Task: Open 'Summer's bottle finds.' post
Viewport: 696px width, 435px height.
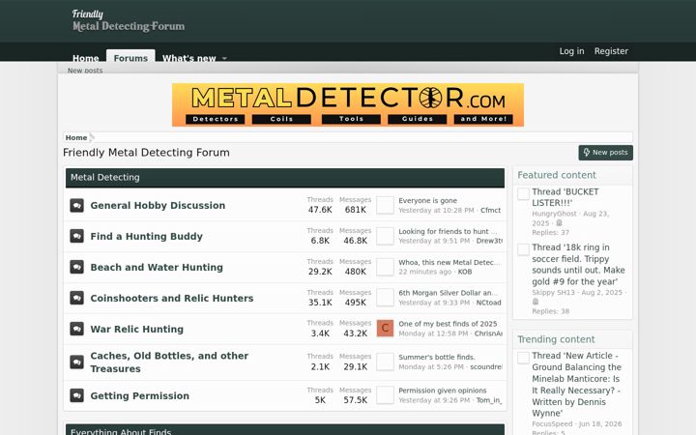Action: [x=437, y=357]
